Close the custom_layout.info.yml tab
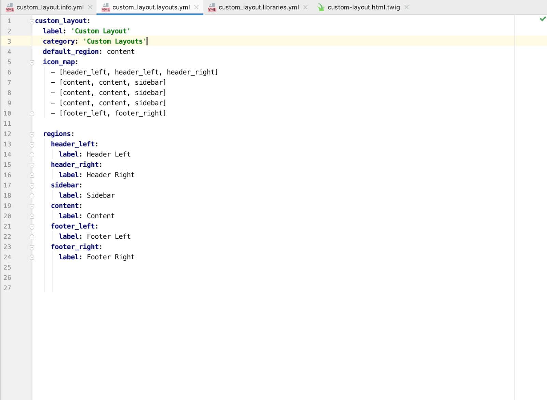 pyautogui.click(x=90, y=7)
